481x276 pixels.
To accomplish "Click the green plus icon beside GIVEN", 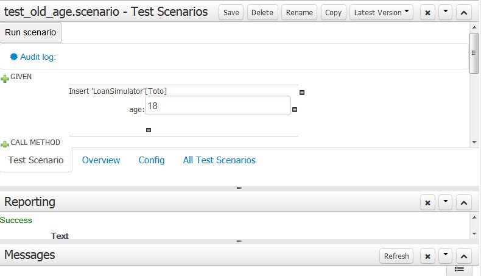I will [x=5, y=79].
